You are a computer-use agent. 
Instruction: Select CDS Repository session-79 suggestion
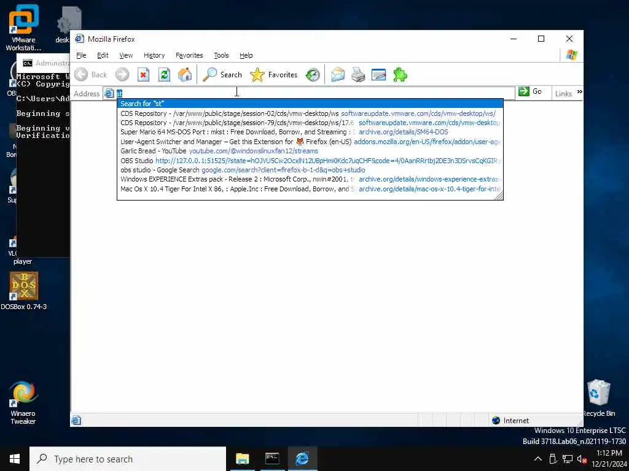pyautogui.click(x=310, y=123)
